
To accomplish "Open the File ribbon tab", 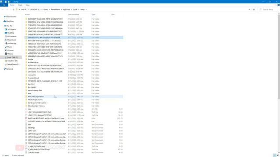I will [x=4, y=5].
